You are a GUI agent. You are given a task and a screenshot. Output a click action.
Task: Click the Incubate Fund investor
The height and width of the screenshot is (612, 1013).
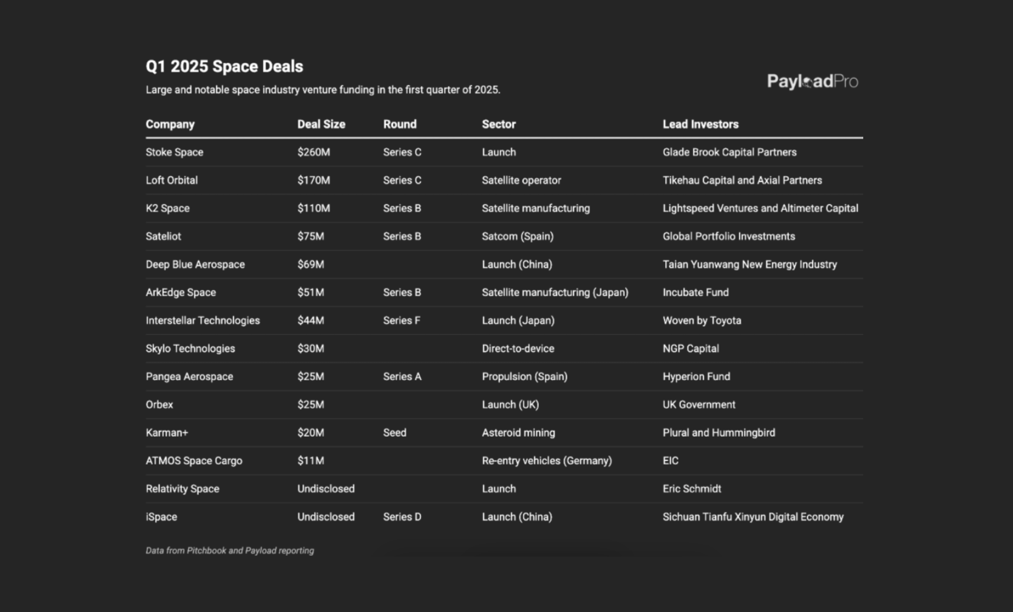[696, 292]
